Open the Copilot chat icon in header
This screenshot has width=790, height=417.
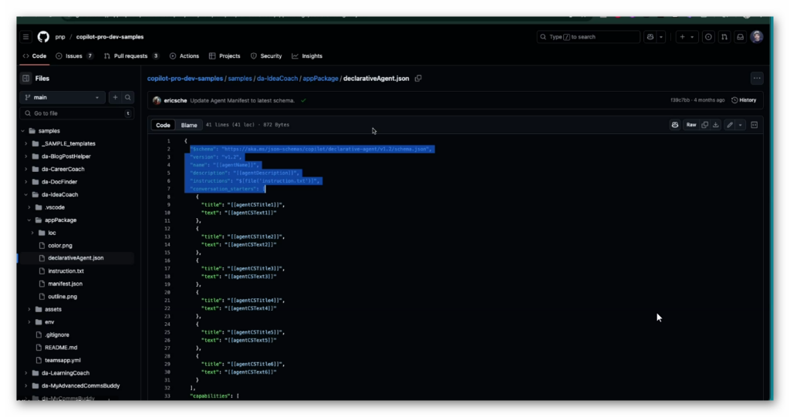click(x=650, y=37)
